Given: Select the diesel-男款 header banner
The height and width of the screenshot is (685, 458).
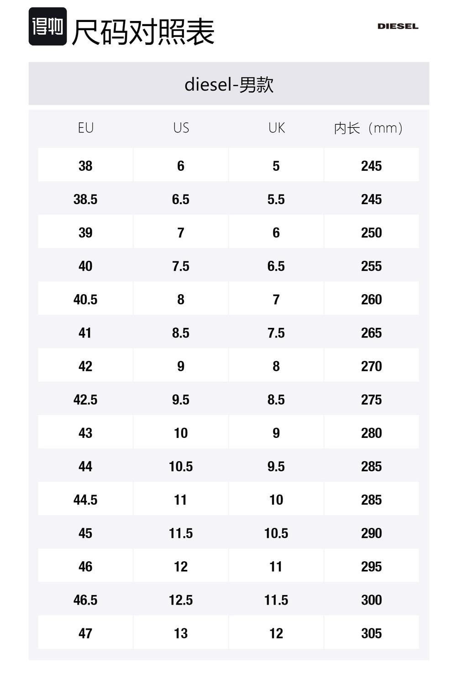Looking at the screenshot, I should point(229,84).
